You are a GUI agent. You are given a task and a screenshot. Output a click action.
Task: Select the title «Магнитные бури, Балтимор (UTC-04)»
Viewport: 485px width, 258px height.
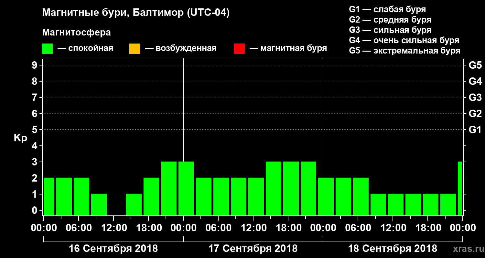pyautogui.click(x=136, y=13)
